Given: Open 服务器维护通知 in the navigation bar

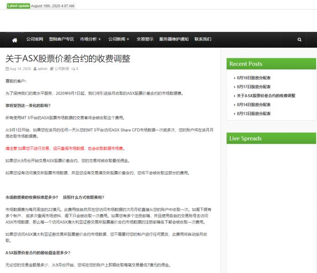Looking at the screenshot, I should click(x=174, y=39).
